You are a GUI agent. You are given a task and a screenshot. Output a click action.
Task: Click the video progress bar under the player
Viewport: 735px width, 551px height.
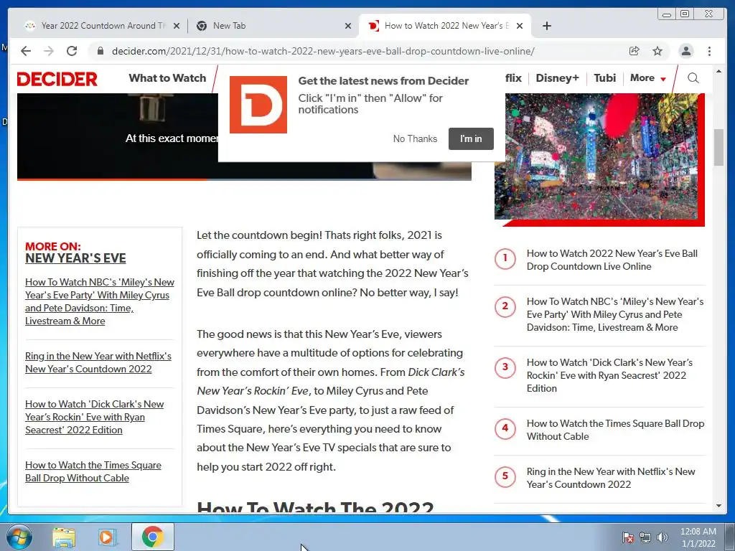point(244,179)
